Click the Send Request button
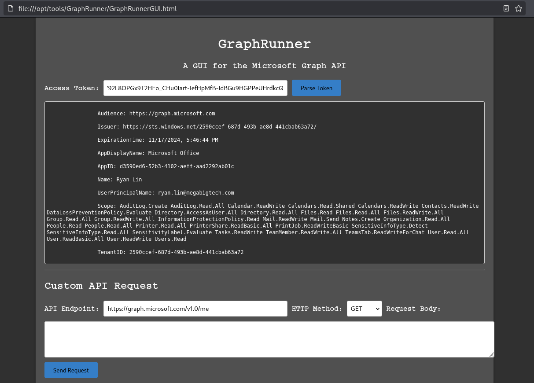Viewport: 534px width, 383px height. tap(71, 370)
